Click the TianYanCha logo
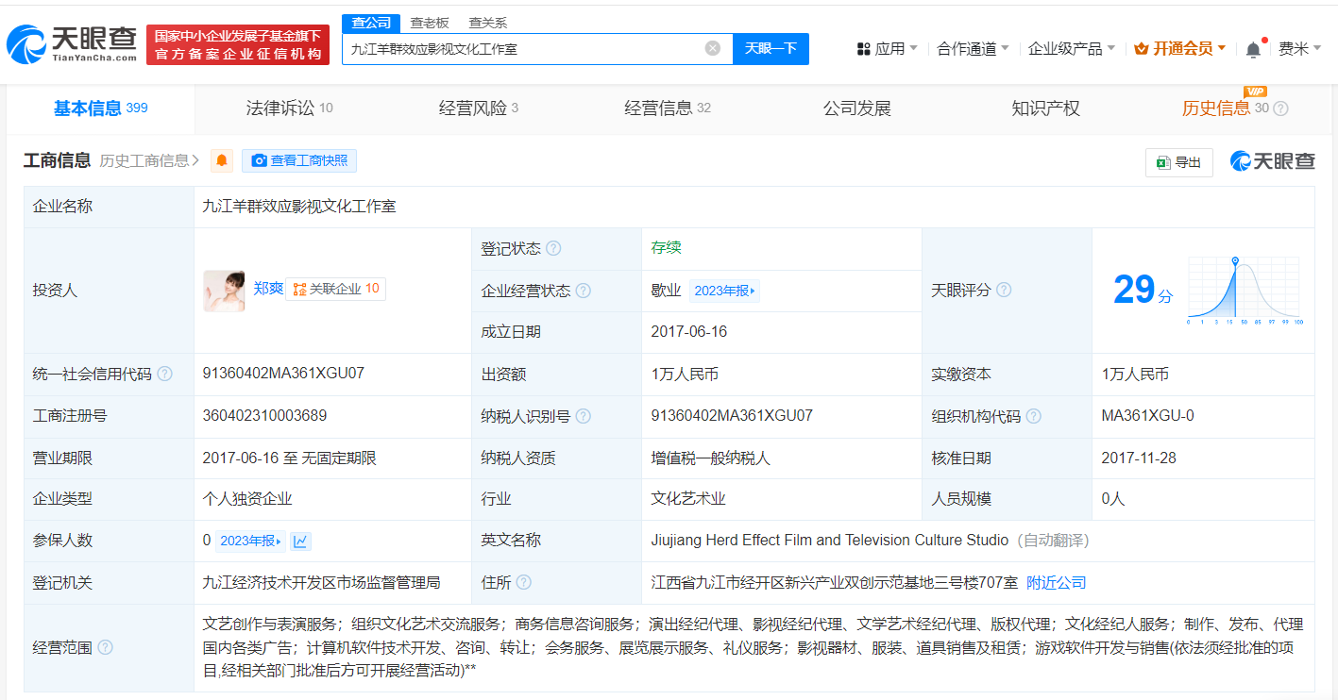This screenshot has width=1338, height=700. point(73,44)
